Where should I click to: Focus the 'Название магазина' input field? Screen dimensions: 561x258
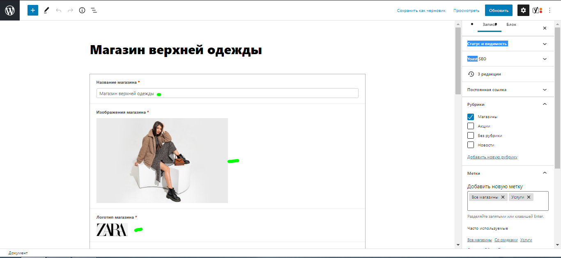coord(227,93)
